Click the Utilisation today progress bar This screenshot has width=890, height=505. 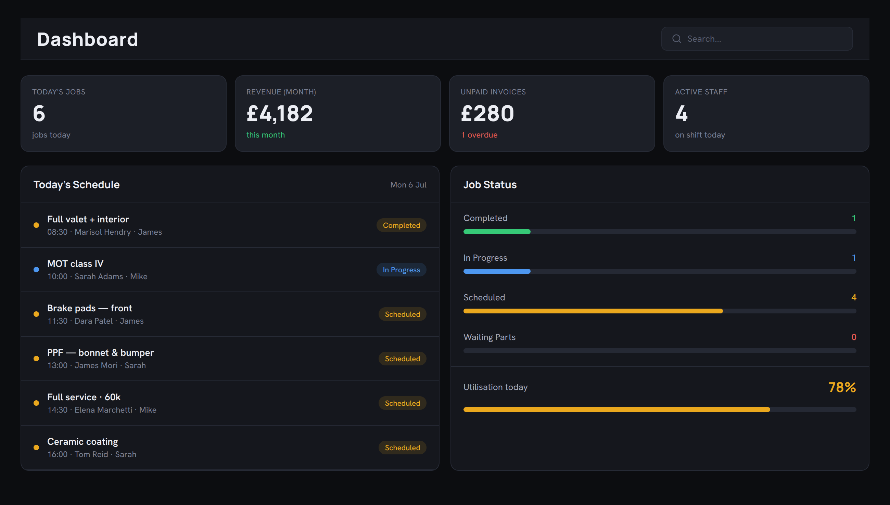[x=660, y=410]
